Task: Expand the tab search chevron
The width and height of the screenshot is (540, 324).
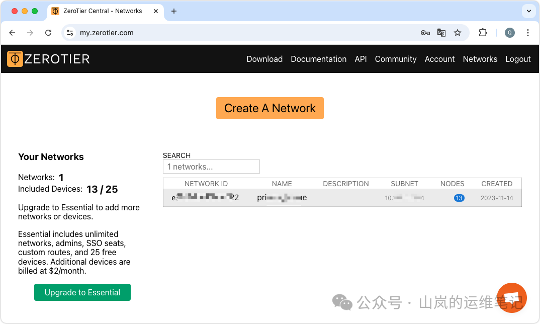Action: coord(528,11)
